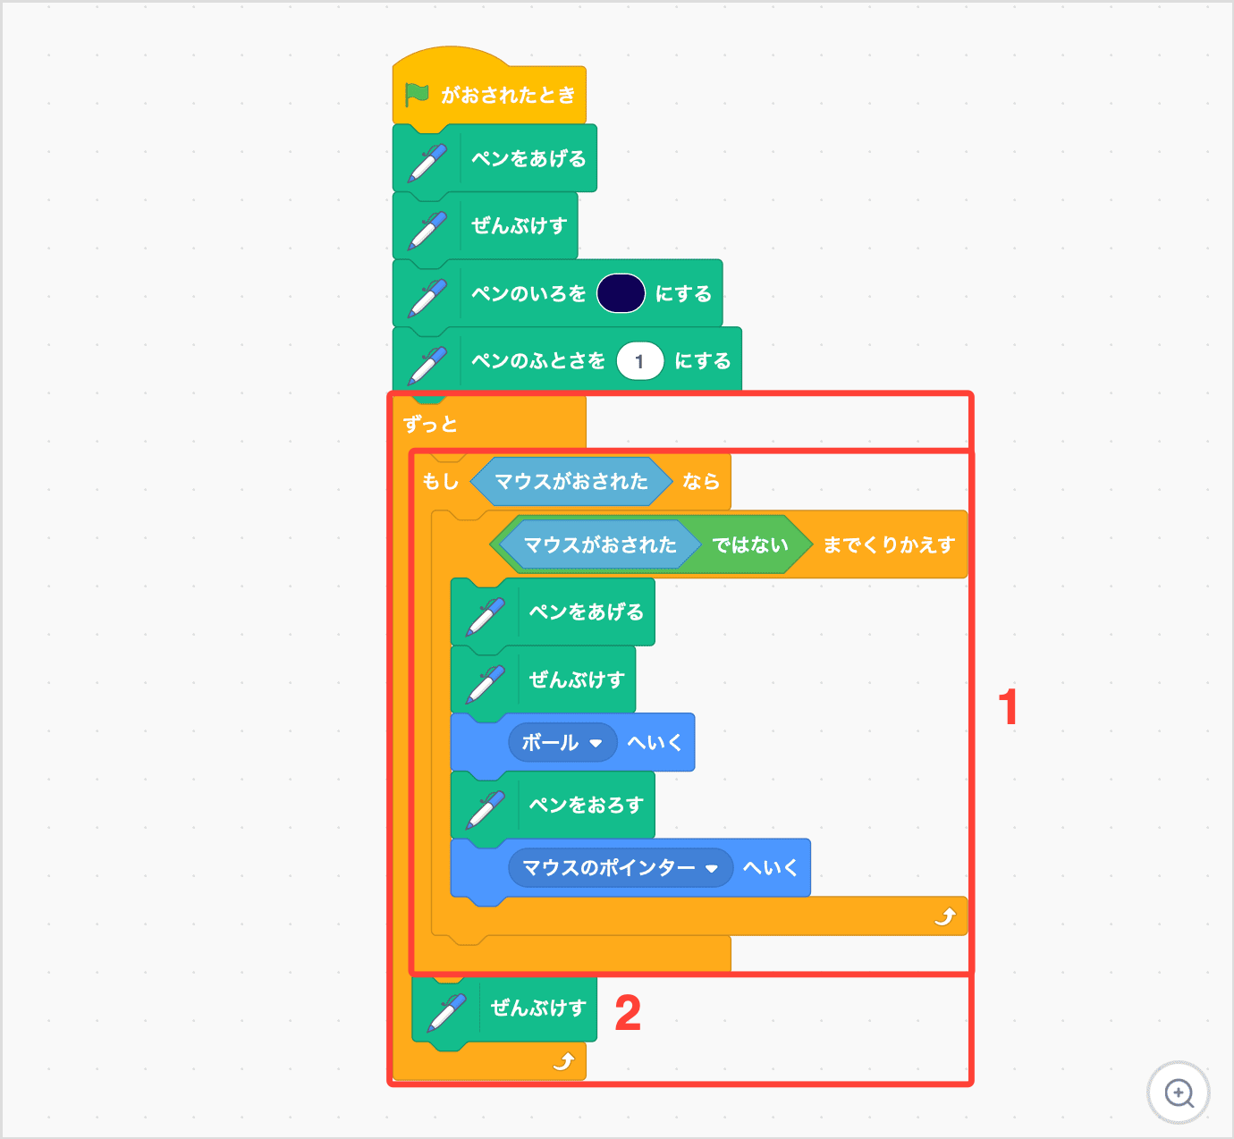Click the pen icon on the ぜんぶけす block beside the red 2

[x=447, y=1009]
